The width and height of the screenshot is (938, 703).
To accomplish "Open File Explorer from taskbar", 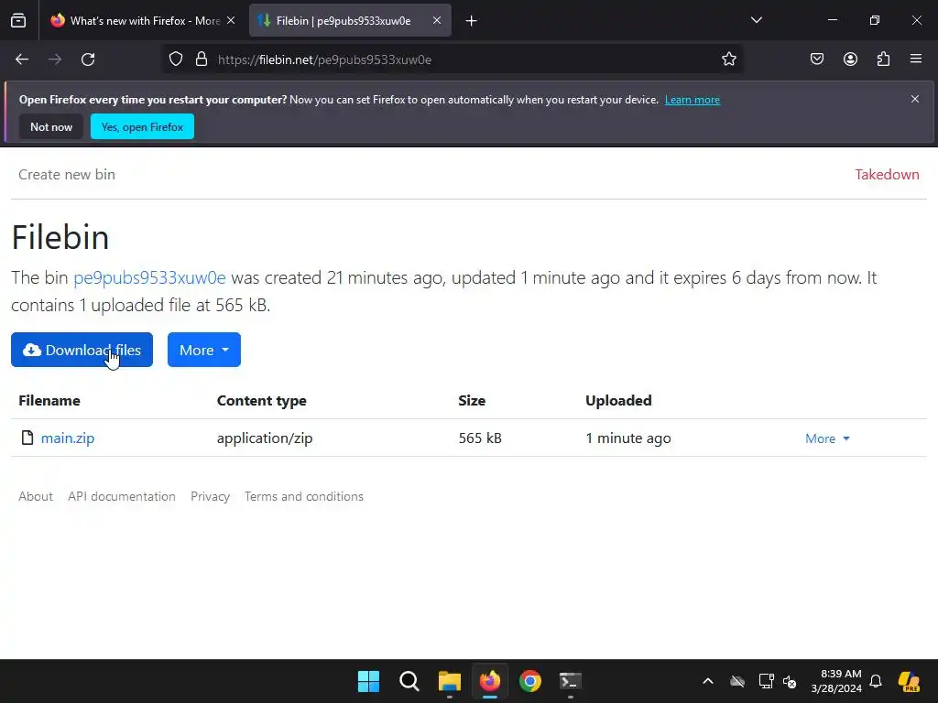I will (449, 681).
